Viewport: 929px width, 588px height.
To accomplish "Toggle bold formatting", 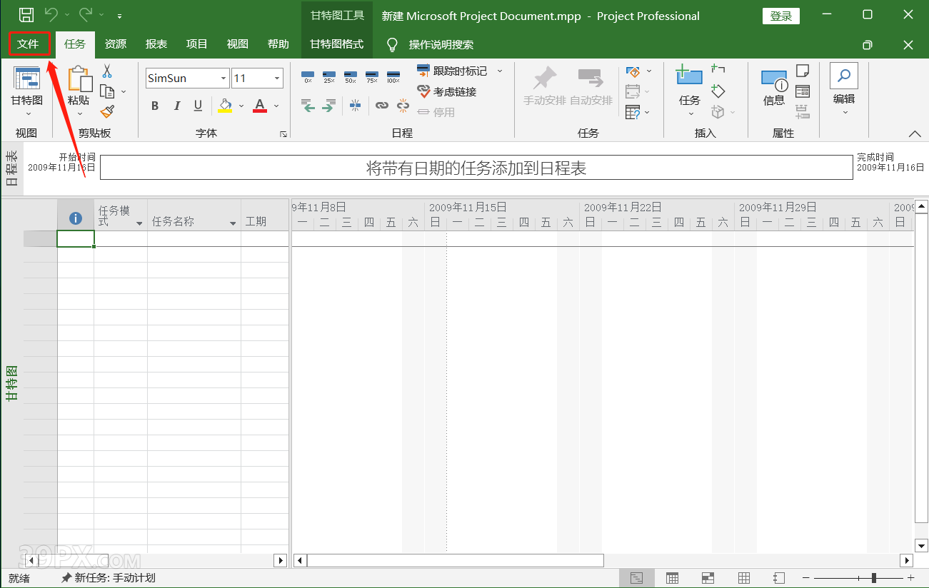I will point(155,106).
